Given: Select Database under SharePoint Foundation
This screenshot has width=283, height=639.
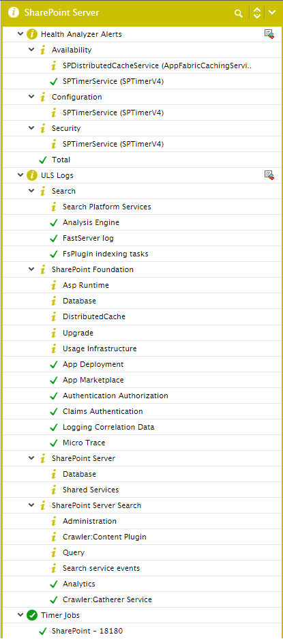Looking at the screenshot, I should coord(142,301).
